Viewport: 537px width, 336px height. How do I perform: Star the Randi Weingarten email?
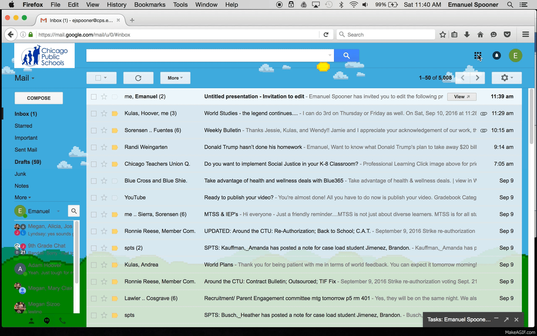point(104,147)
